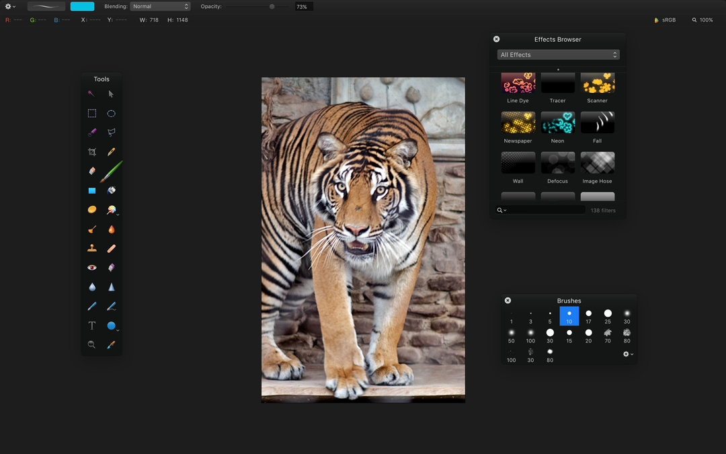Open the cyan color swatch
This screenshot has height=454, width=726.
tap(83, 7)
